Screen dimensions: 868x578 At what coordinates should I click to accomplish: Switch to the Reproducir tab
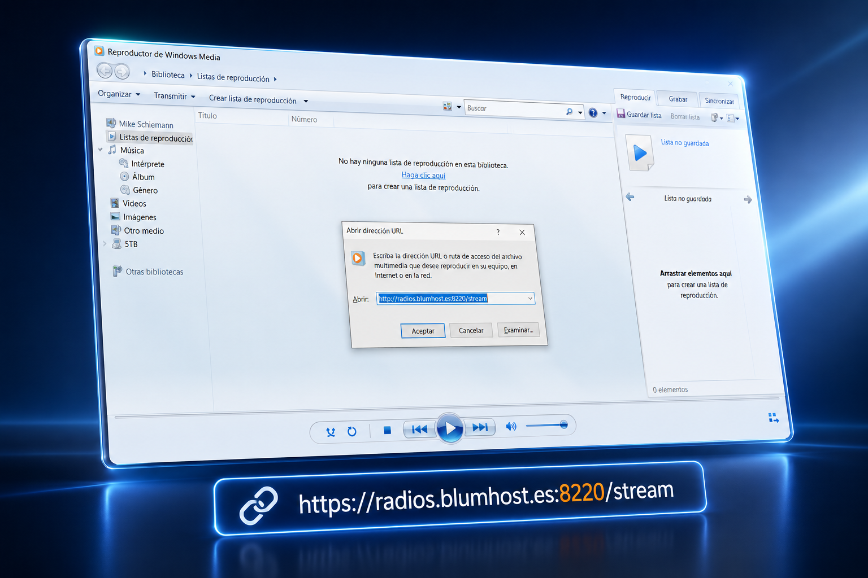point(635,97)
